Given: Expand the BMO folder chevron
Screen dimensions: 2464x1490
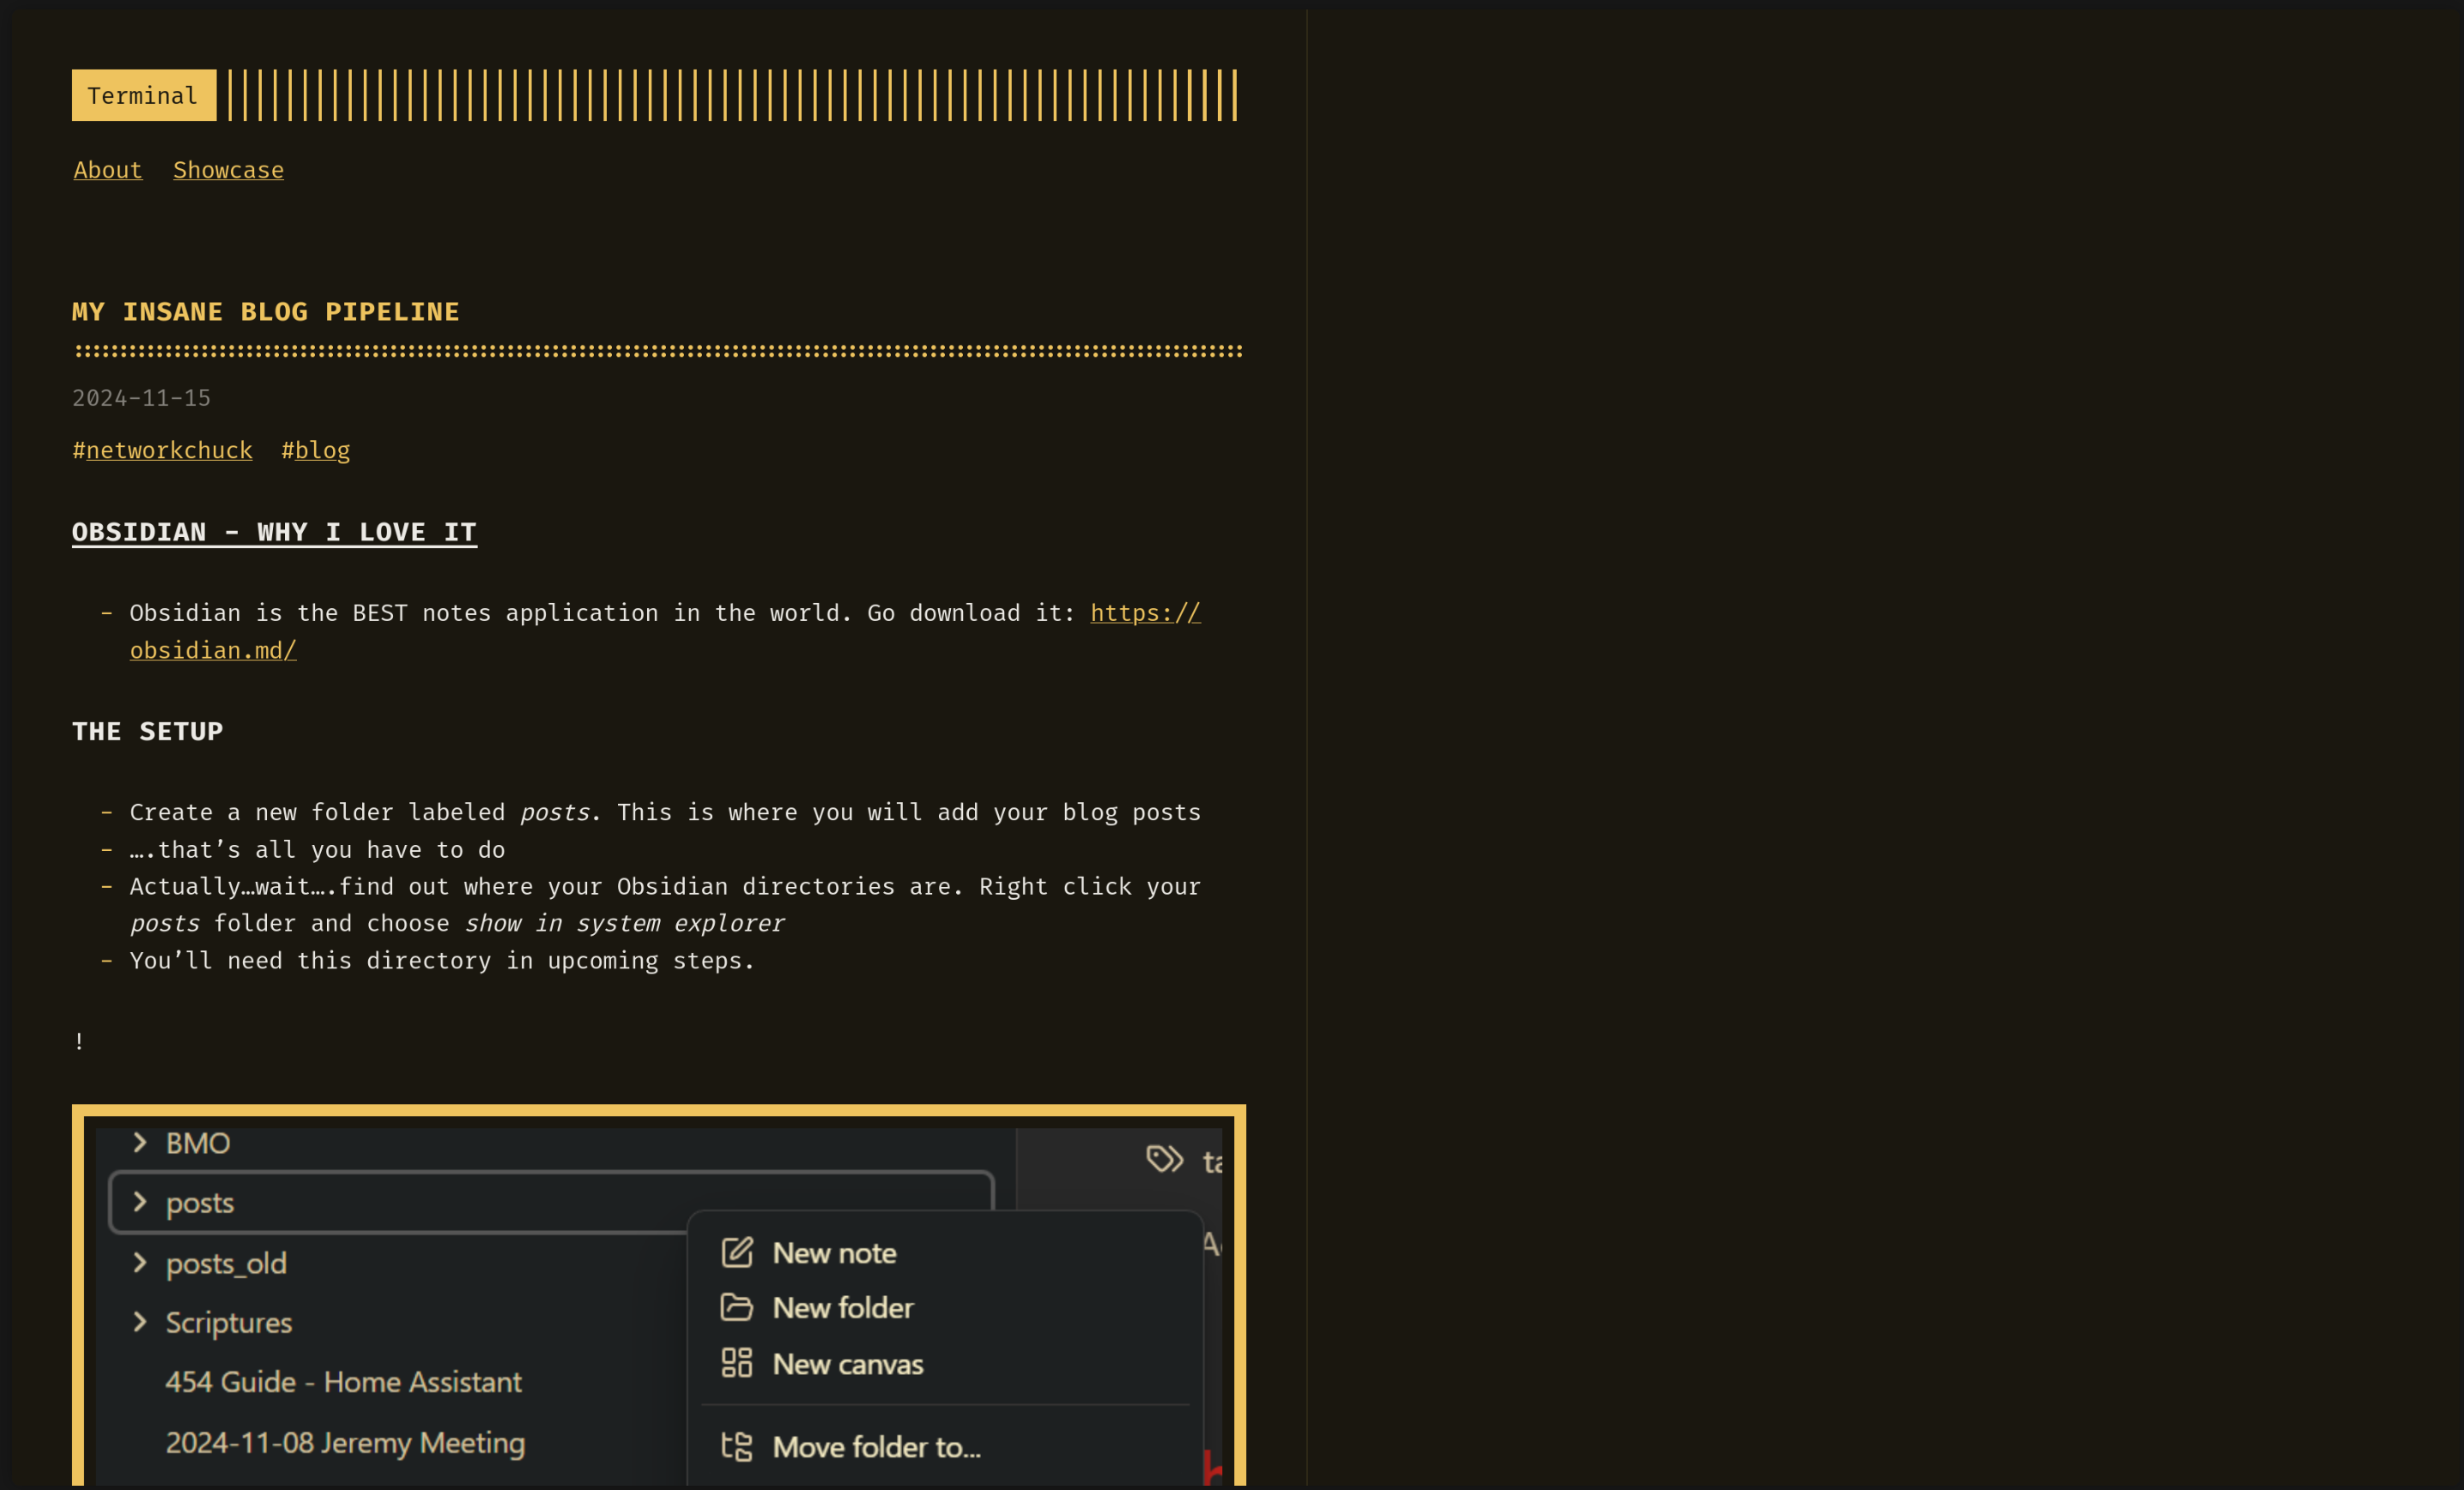Looking at the screenshot, I should tap(140, 1143).
